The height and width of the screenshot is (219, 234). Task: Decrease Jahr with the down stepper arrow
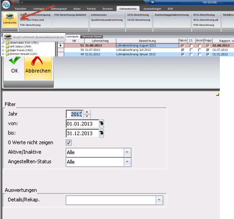click(x=87, y=116)
